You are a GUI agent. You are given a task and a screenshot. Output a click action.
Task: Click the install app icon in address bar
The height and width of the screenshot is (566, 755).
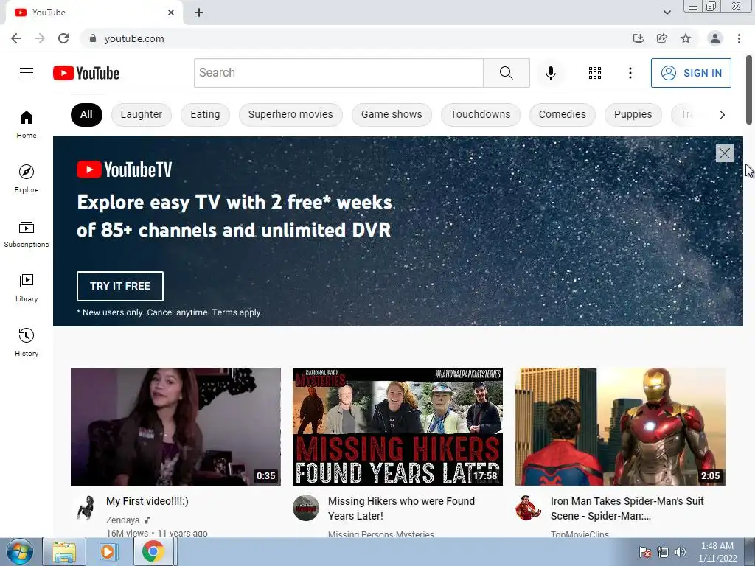(638, 38)
